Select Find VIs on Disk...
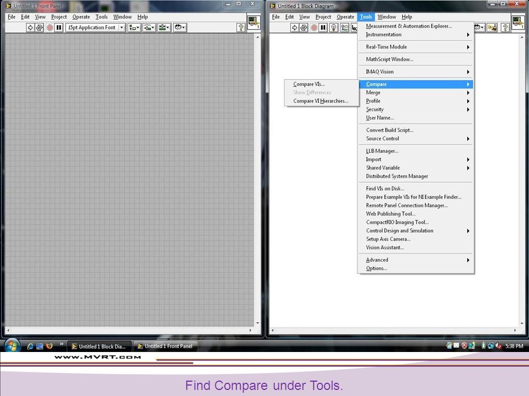The image size is (529, 396). pos(415,189)
